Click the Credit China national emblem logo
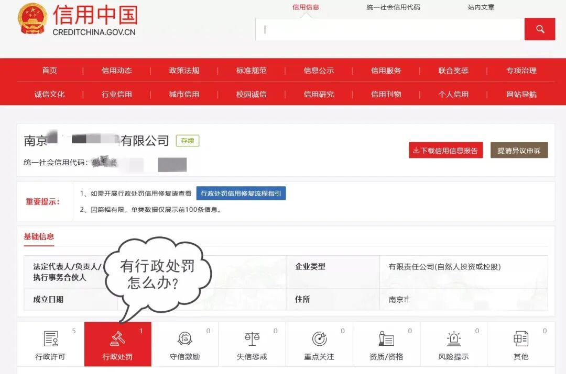Viewport: 566px width, 374px height. (x=32, y=19)
